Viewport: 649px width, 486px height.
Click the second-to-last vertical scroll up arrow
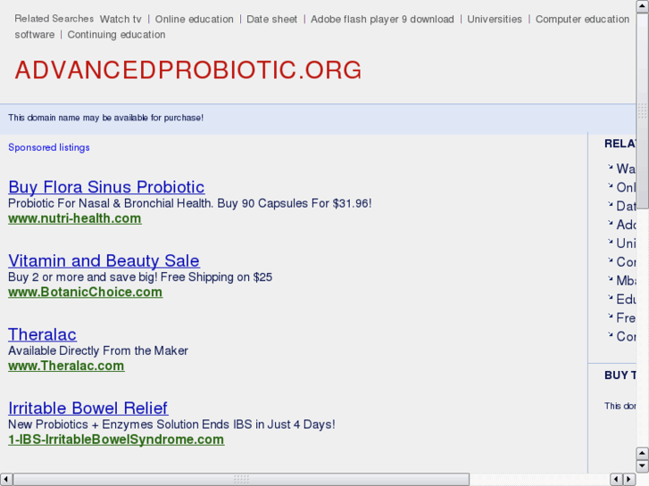pyautogui.click(x=643, y=453)
